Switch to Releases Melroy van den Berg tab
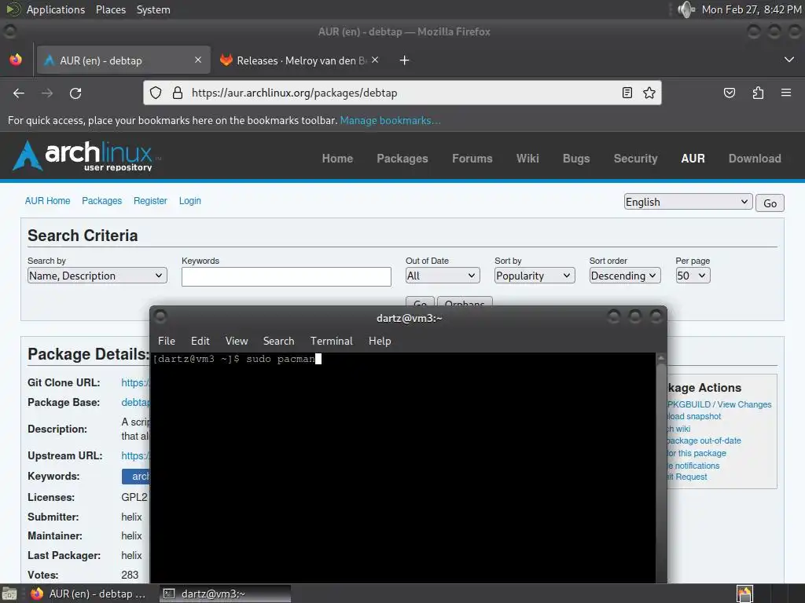 (x=300, y=60)
